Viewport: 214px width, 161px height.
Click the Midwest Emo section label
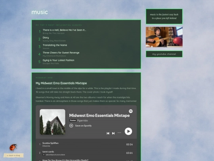(44, 78)
